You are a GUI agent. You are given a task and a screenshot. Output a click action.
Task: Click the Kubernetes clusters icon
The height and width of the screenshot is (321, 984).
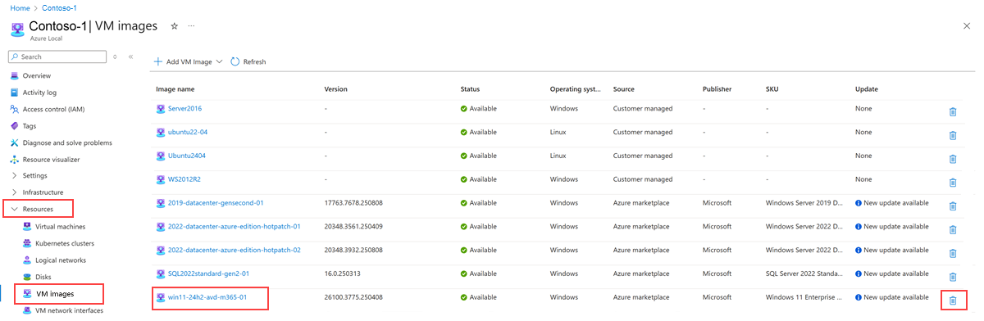tap(27, 243)
